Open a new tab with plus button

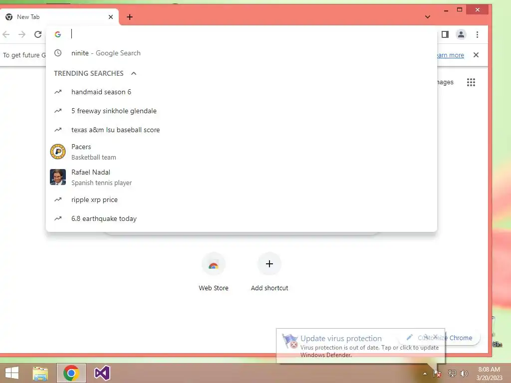pyautogui.click(x=130, y=17)
